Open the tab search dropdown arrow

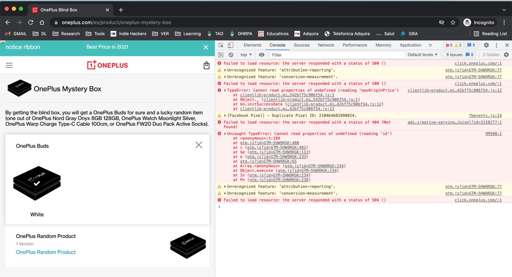click(504, 9)
